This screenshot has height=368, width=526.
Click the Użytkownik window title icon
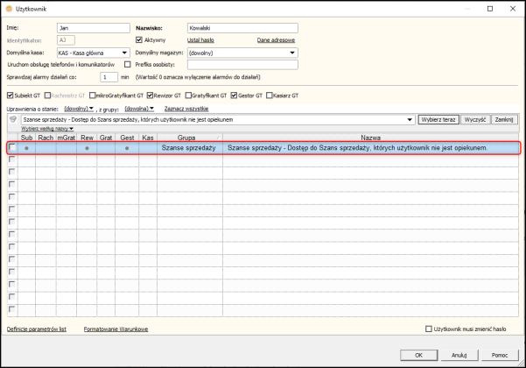point(9,9)
